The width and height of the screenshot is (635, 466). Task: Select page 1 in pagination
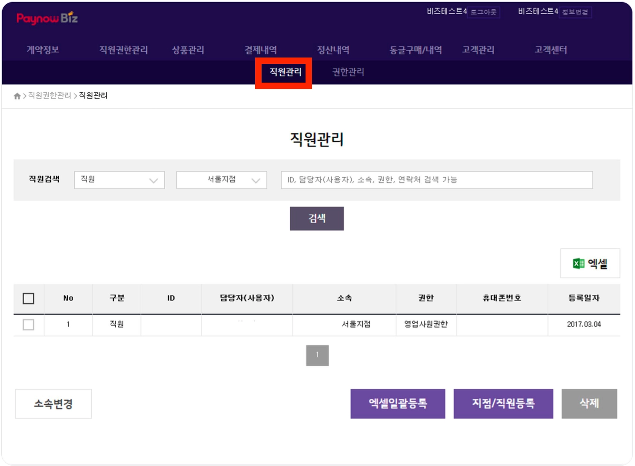[317, 355]
